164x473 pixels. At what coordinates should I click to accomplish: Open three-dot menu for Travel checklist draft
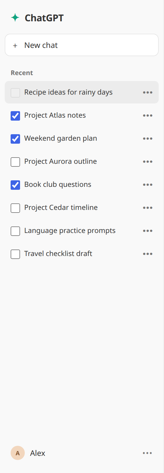click(x=147, y=254)
